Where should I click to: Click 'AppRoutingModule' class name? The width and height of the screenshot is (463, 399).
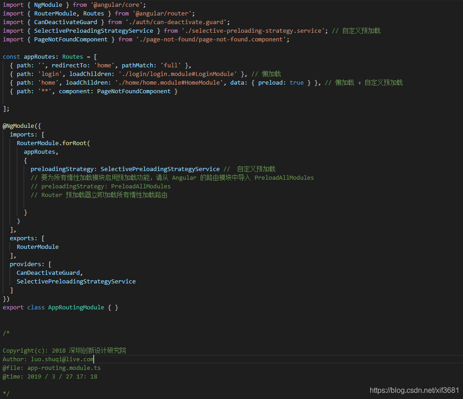pyautogui.click(x=76, y=308)
